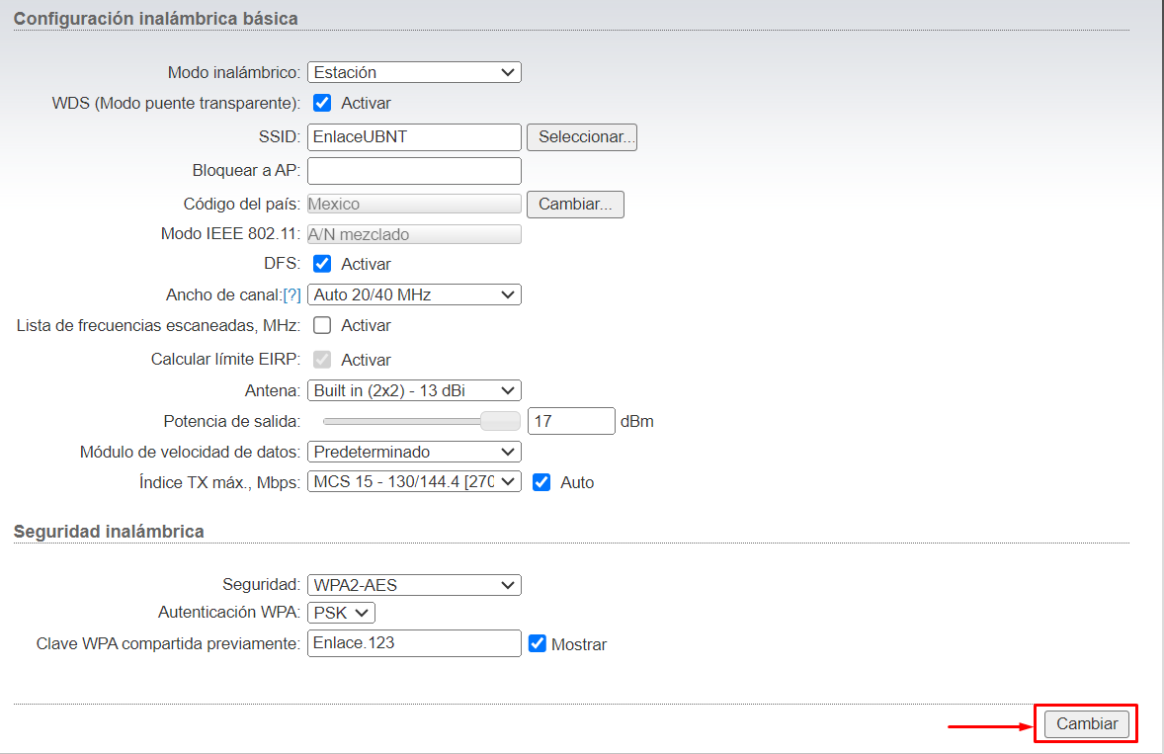The image size is (1164, 754).
Task: Open the Ancho de canal help [?] link
Action: [x=291, y=294]
